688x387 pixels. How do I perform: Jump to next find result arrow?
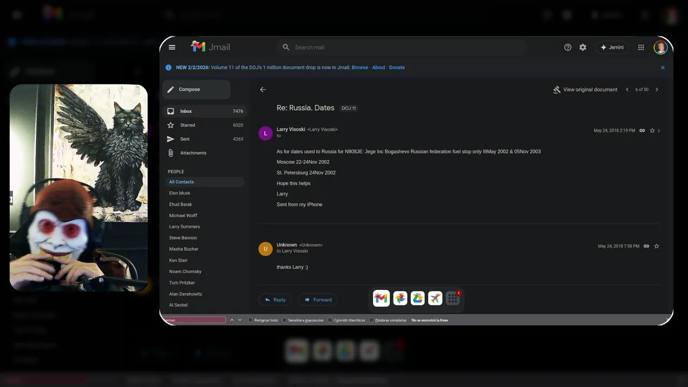[240, 320]
